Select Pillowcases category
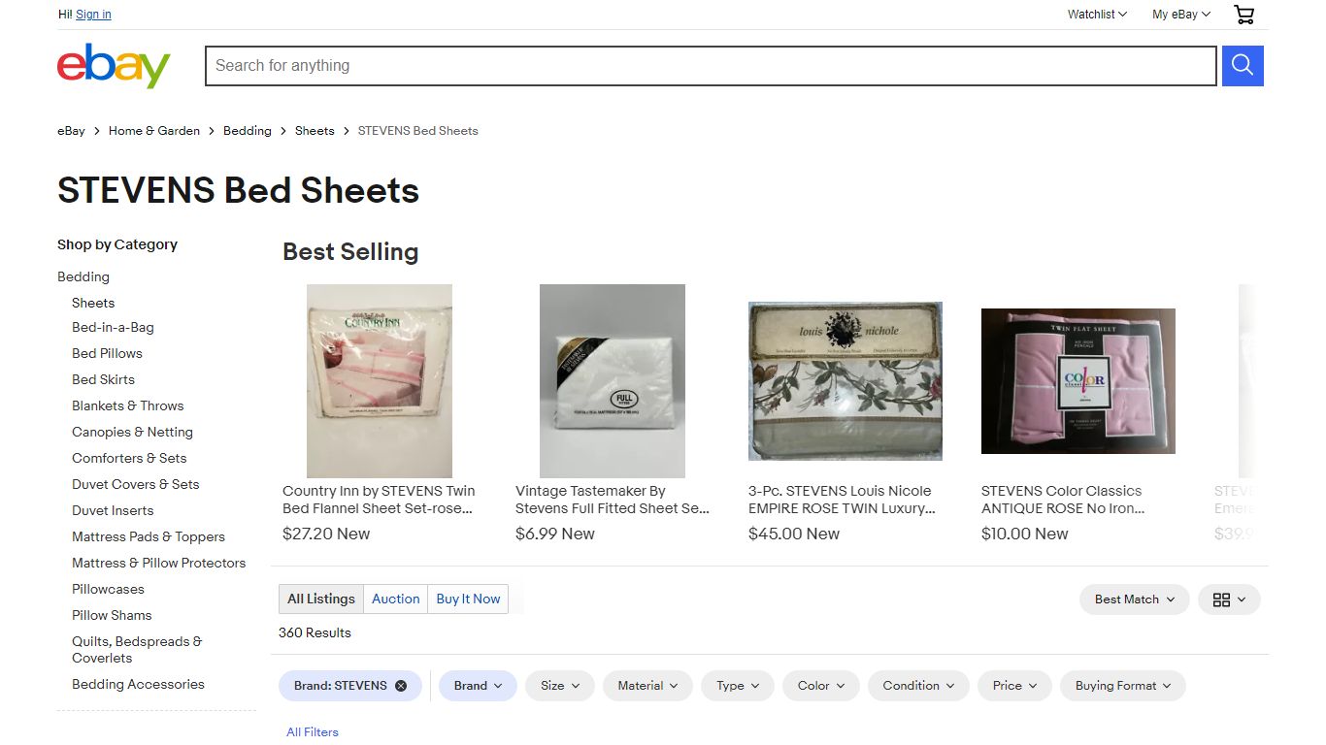The image size is (1326, 745). tap(108, 590)
